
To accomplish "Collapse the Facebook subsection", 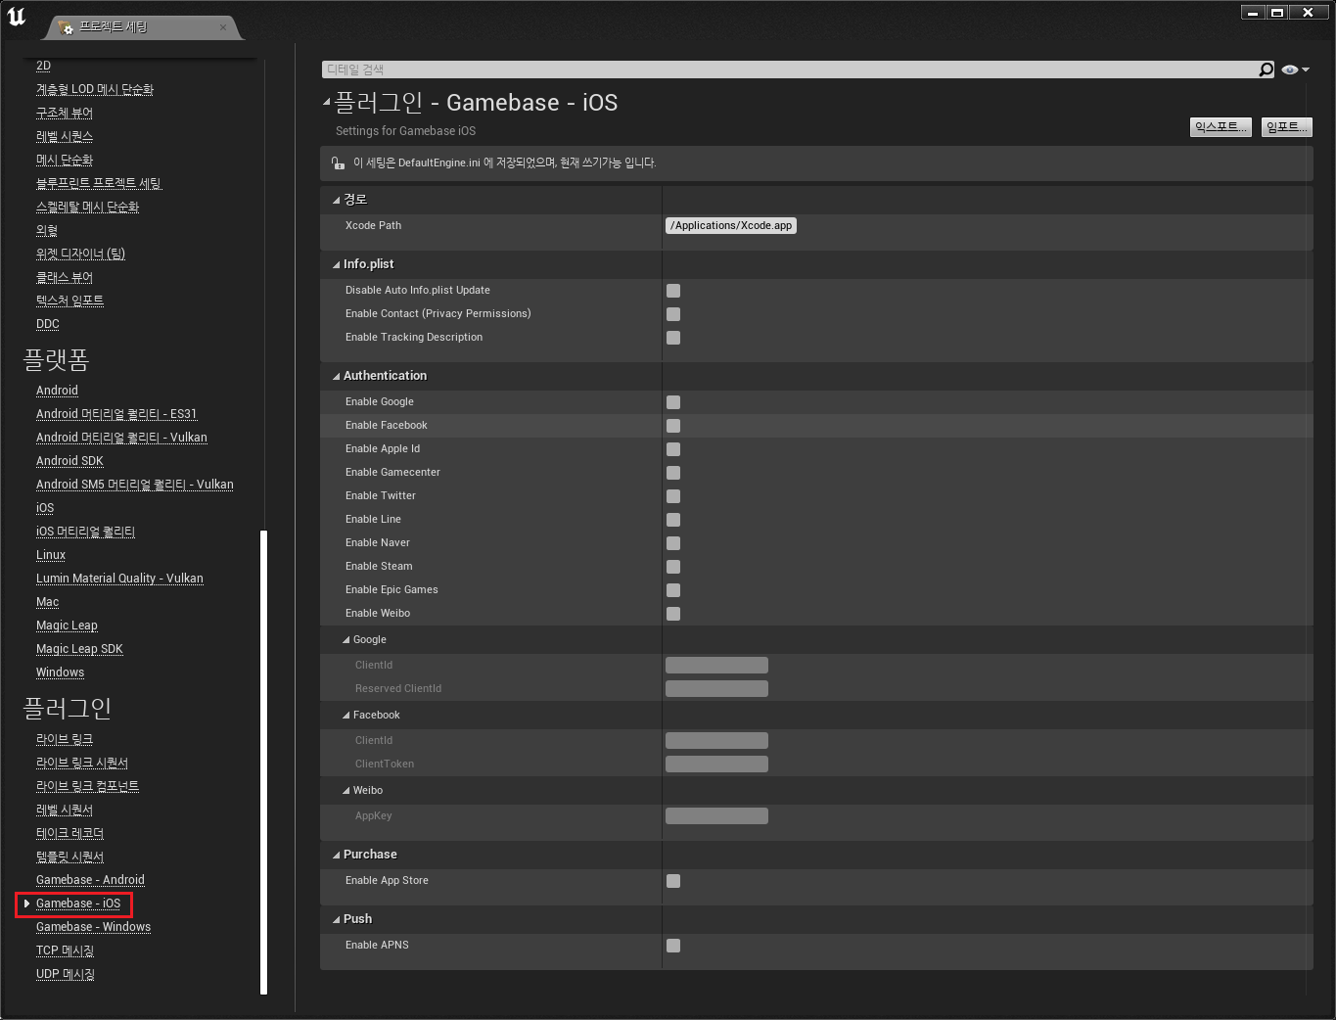I will click(346, 716).
